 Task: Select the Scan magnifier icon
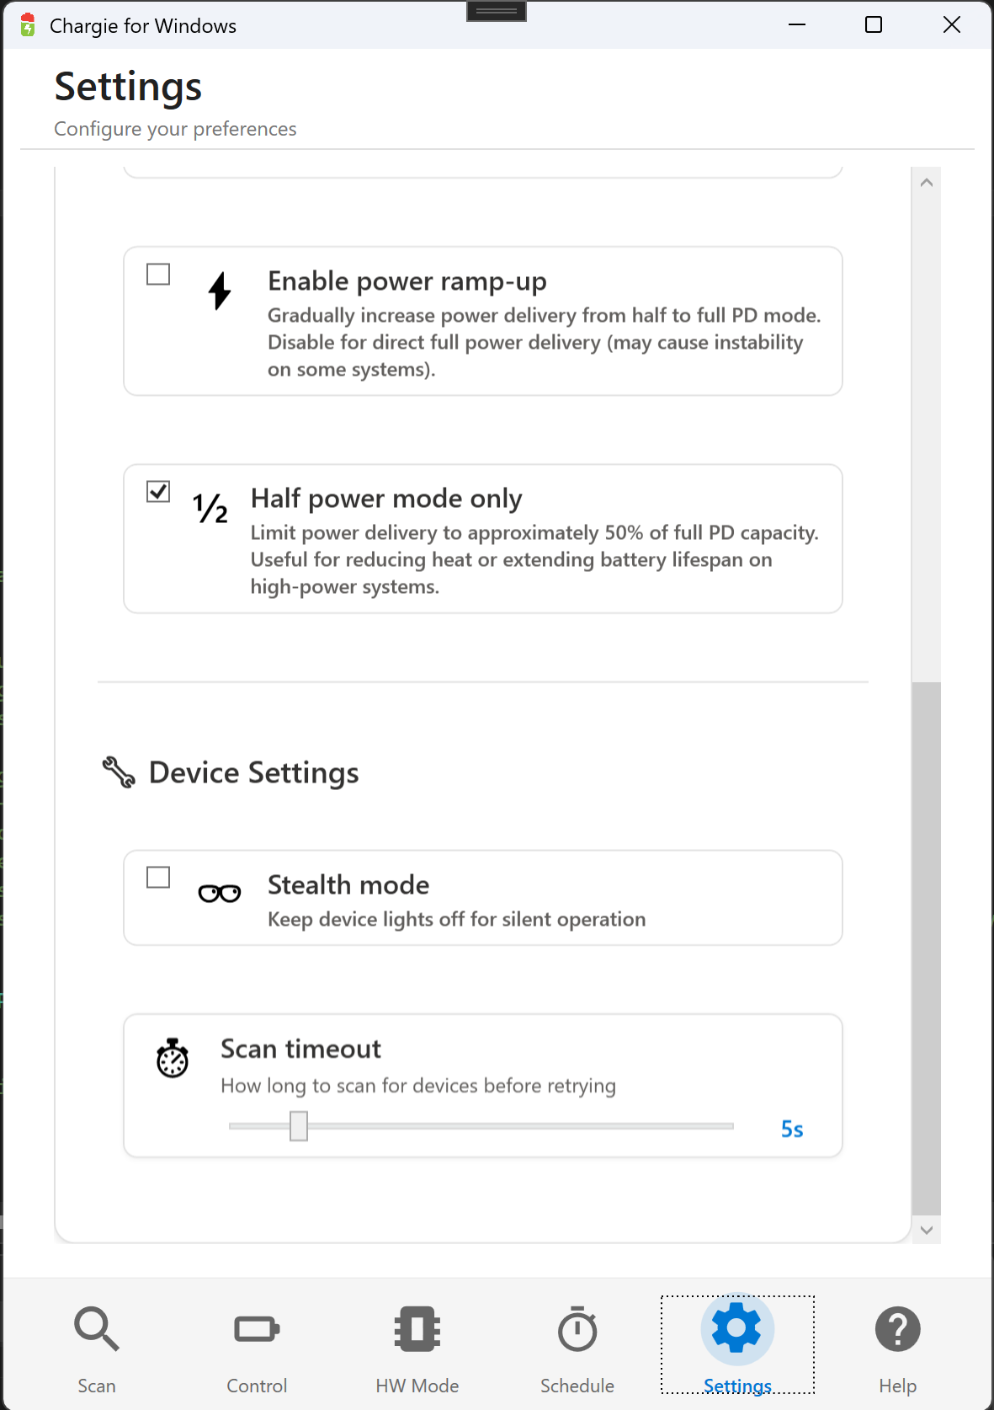click(x=96, y=1329)
